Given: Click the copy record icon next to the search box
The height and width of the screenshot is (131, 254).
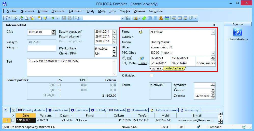Looking at the screenshot, I should tap(77, 18).
